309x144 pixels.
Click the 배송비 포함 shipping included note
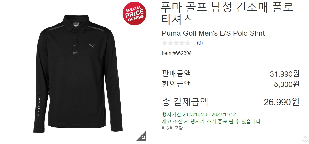(x=172, y=128)
